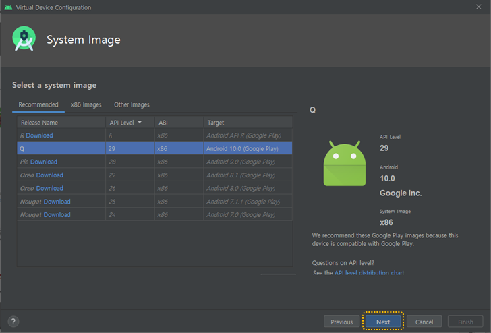Click API level 26 cell
The height and width of the screenshot is (333, 491).
(130, 188)
